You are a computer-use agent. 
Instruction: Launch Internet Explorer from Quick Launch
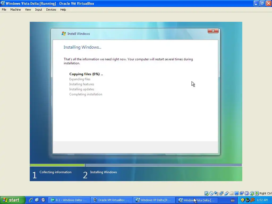pyautogui.click(x=31, y=200)
